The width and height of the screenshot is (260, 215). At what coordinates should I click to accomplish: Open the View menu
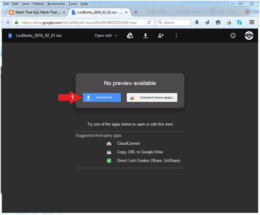[x=25, y=3]
